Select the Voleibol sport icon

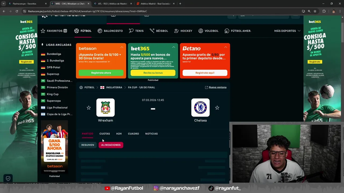201,31
